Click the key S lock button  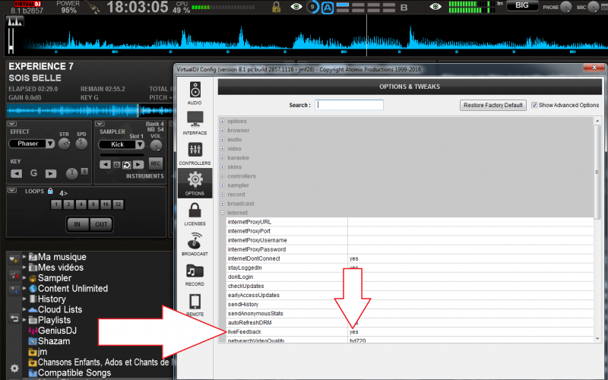pos(84,172)
